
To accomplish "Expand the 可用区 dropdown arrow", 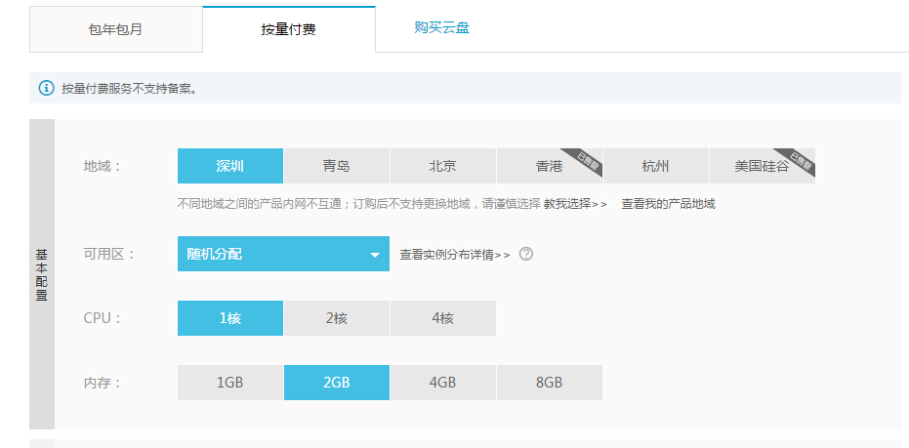I will [x=374, y=256].
